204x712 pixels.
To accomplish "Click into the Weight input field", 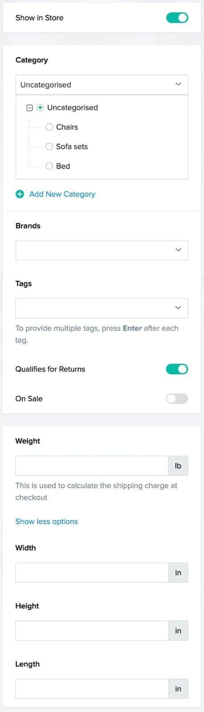I will coord(92,465).
